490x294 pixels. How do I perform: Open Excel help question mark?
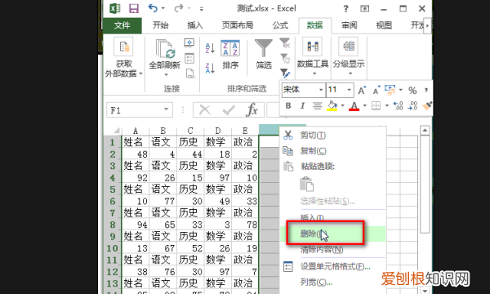345,8
